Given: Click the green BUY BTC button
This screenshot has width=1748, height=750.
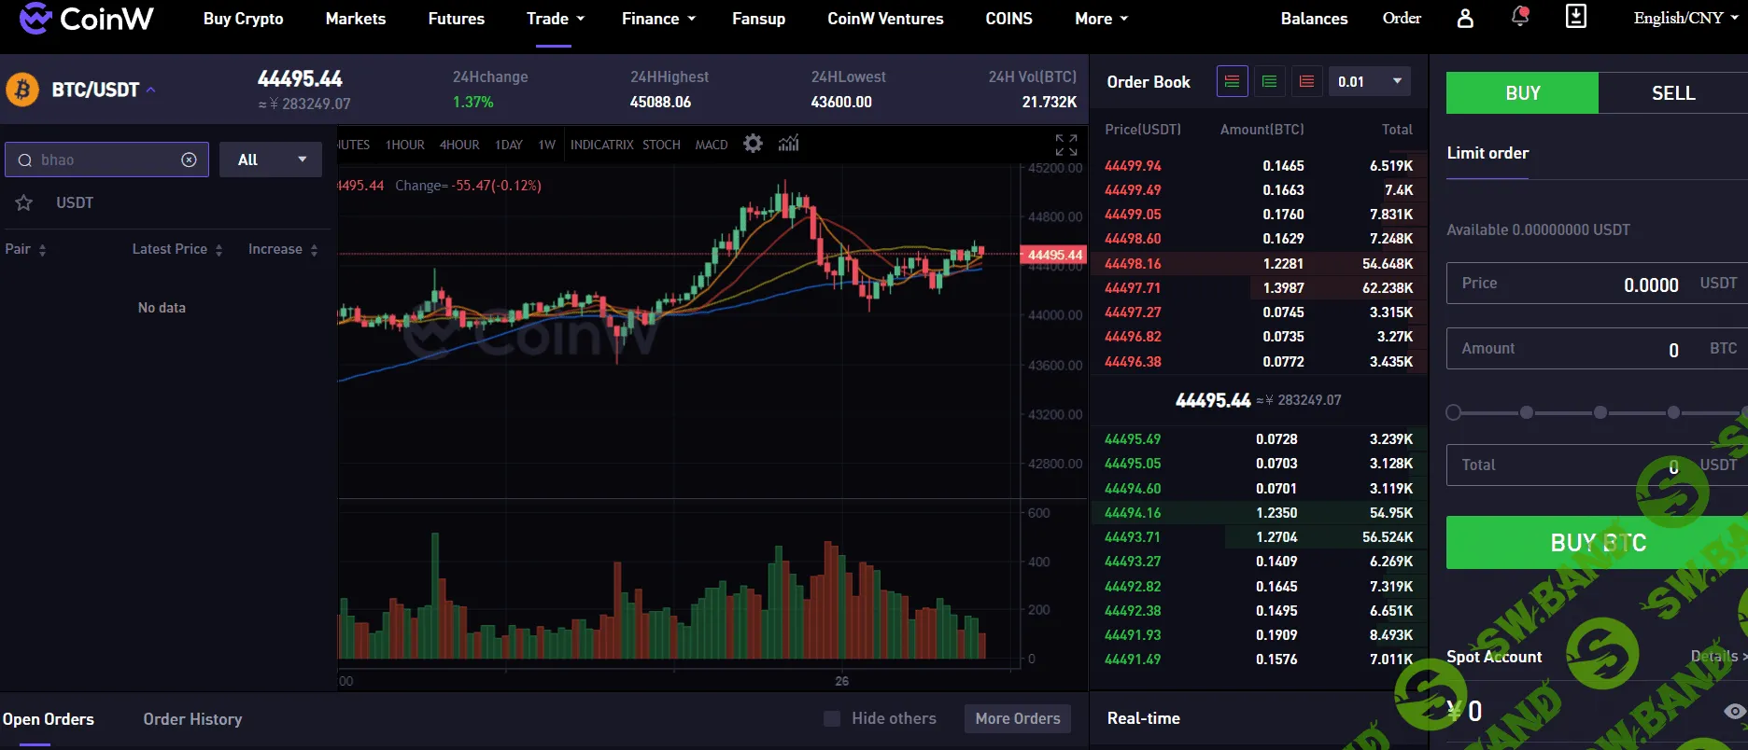Looking at the screenshot, I should 1597,543.
